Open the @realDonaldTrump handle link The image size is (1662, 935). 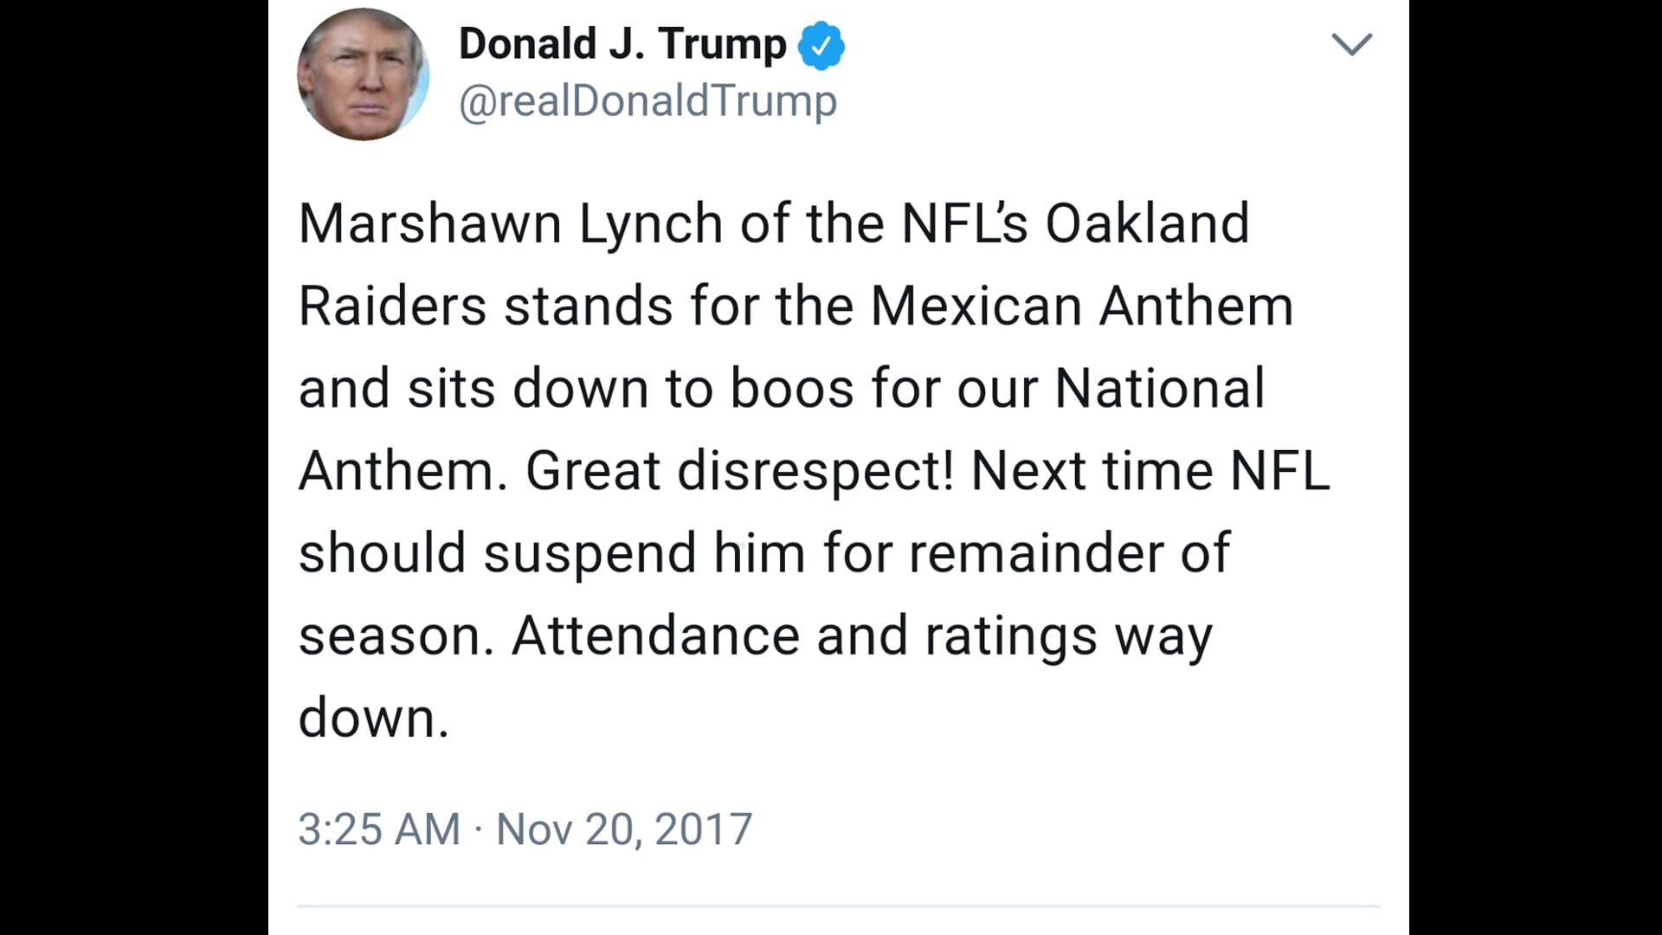tap(647, 101)
